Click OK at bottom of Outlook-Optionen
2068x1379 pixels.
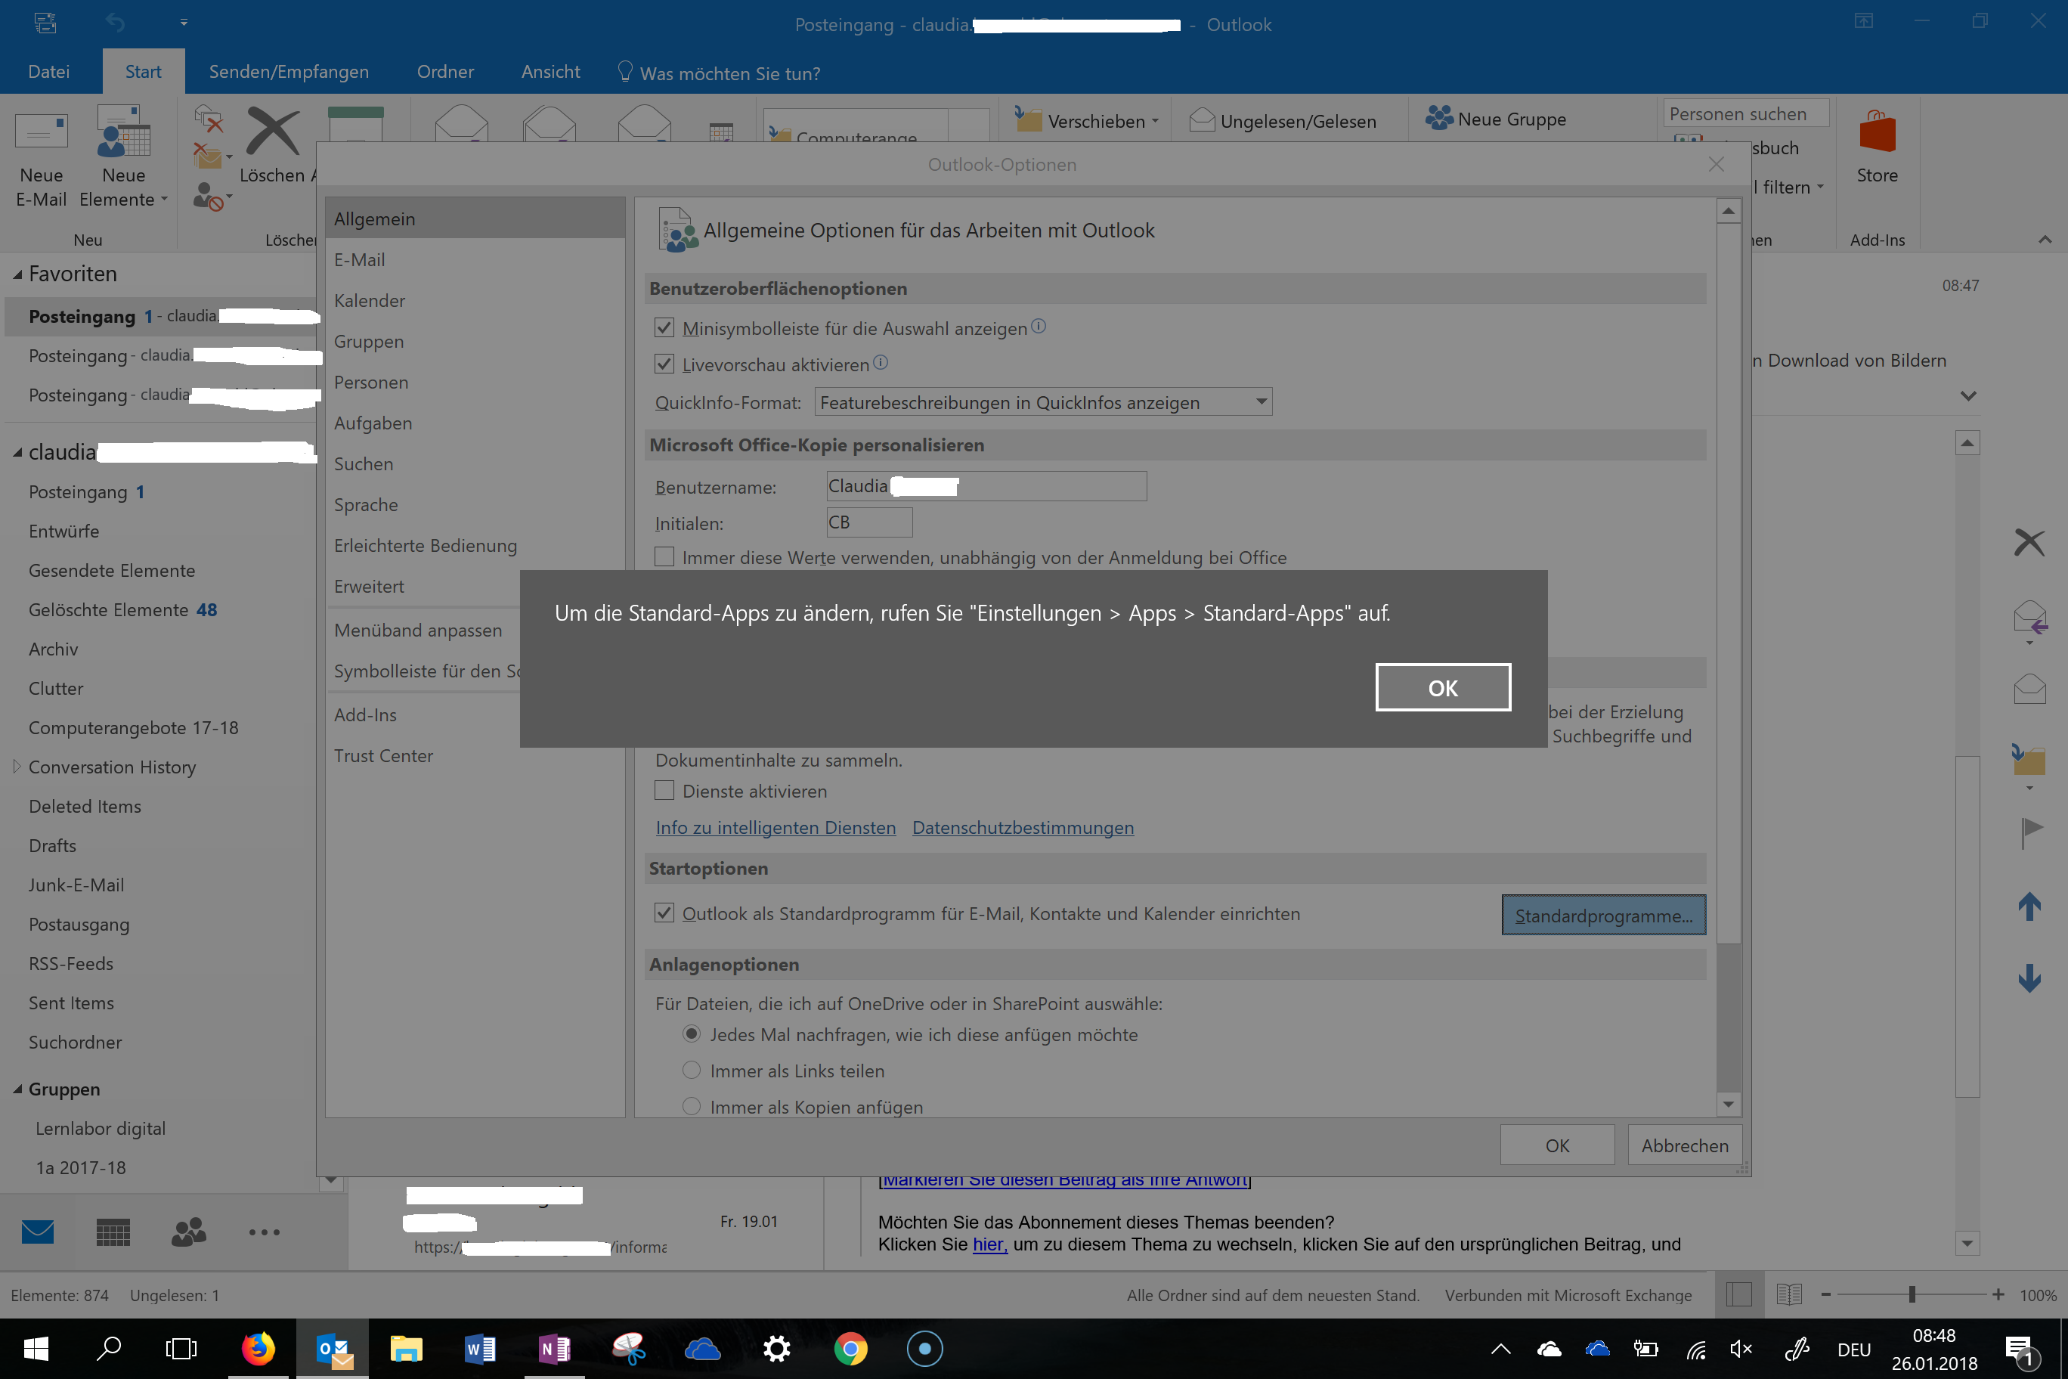click(1556, 1145)
